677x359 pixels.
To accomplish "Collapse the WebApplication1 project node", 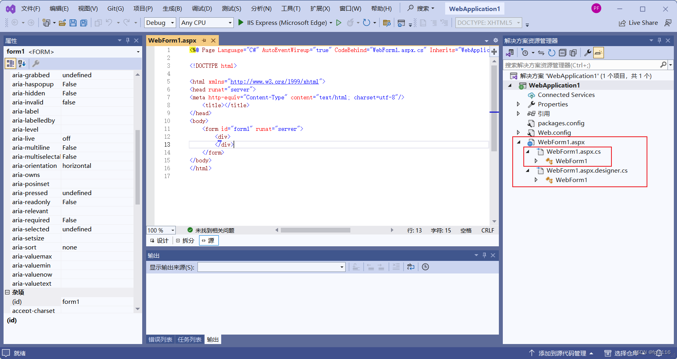I will [x=510, y=86].
